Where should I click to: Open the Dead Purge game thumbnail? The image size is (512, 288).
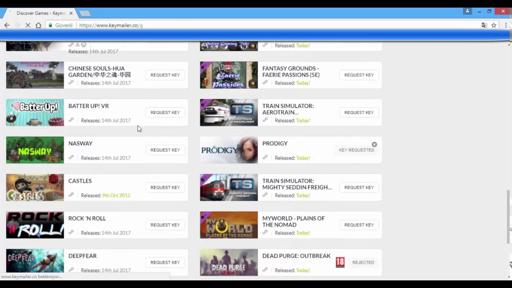pos(229,262)
